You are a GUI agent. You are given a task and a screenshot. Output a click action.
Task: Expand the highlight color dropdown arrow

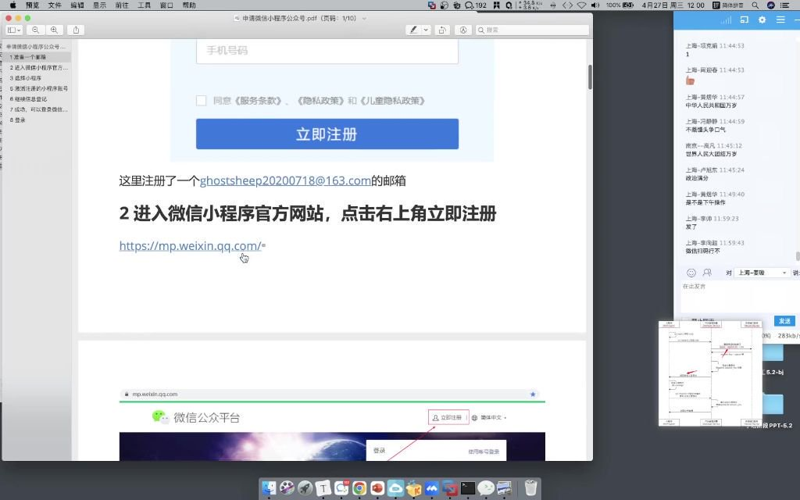point(426,30)
